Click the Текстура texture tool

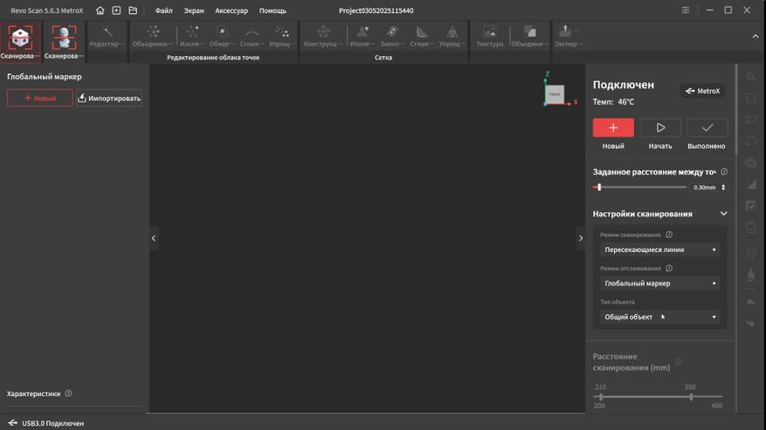pos(489,36)
